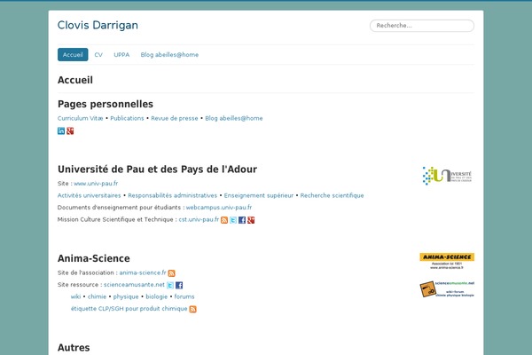The width and height of the screenshot is (532, 355).
Task: Open the RSS icon after étiquette CLP/SGH link
Action: pos(192,309)
